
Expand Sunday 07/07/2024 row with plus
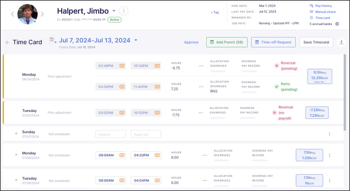pyautogui.click(x=16, y=133)
